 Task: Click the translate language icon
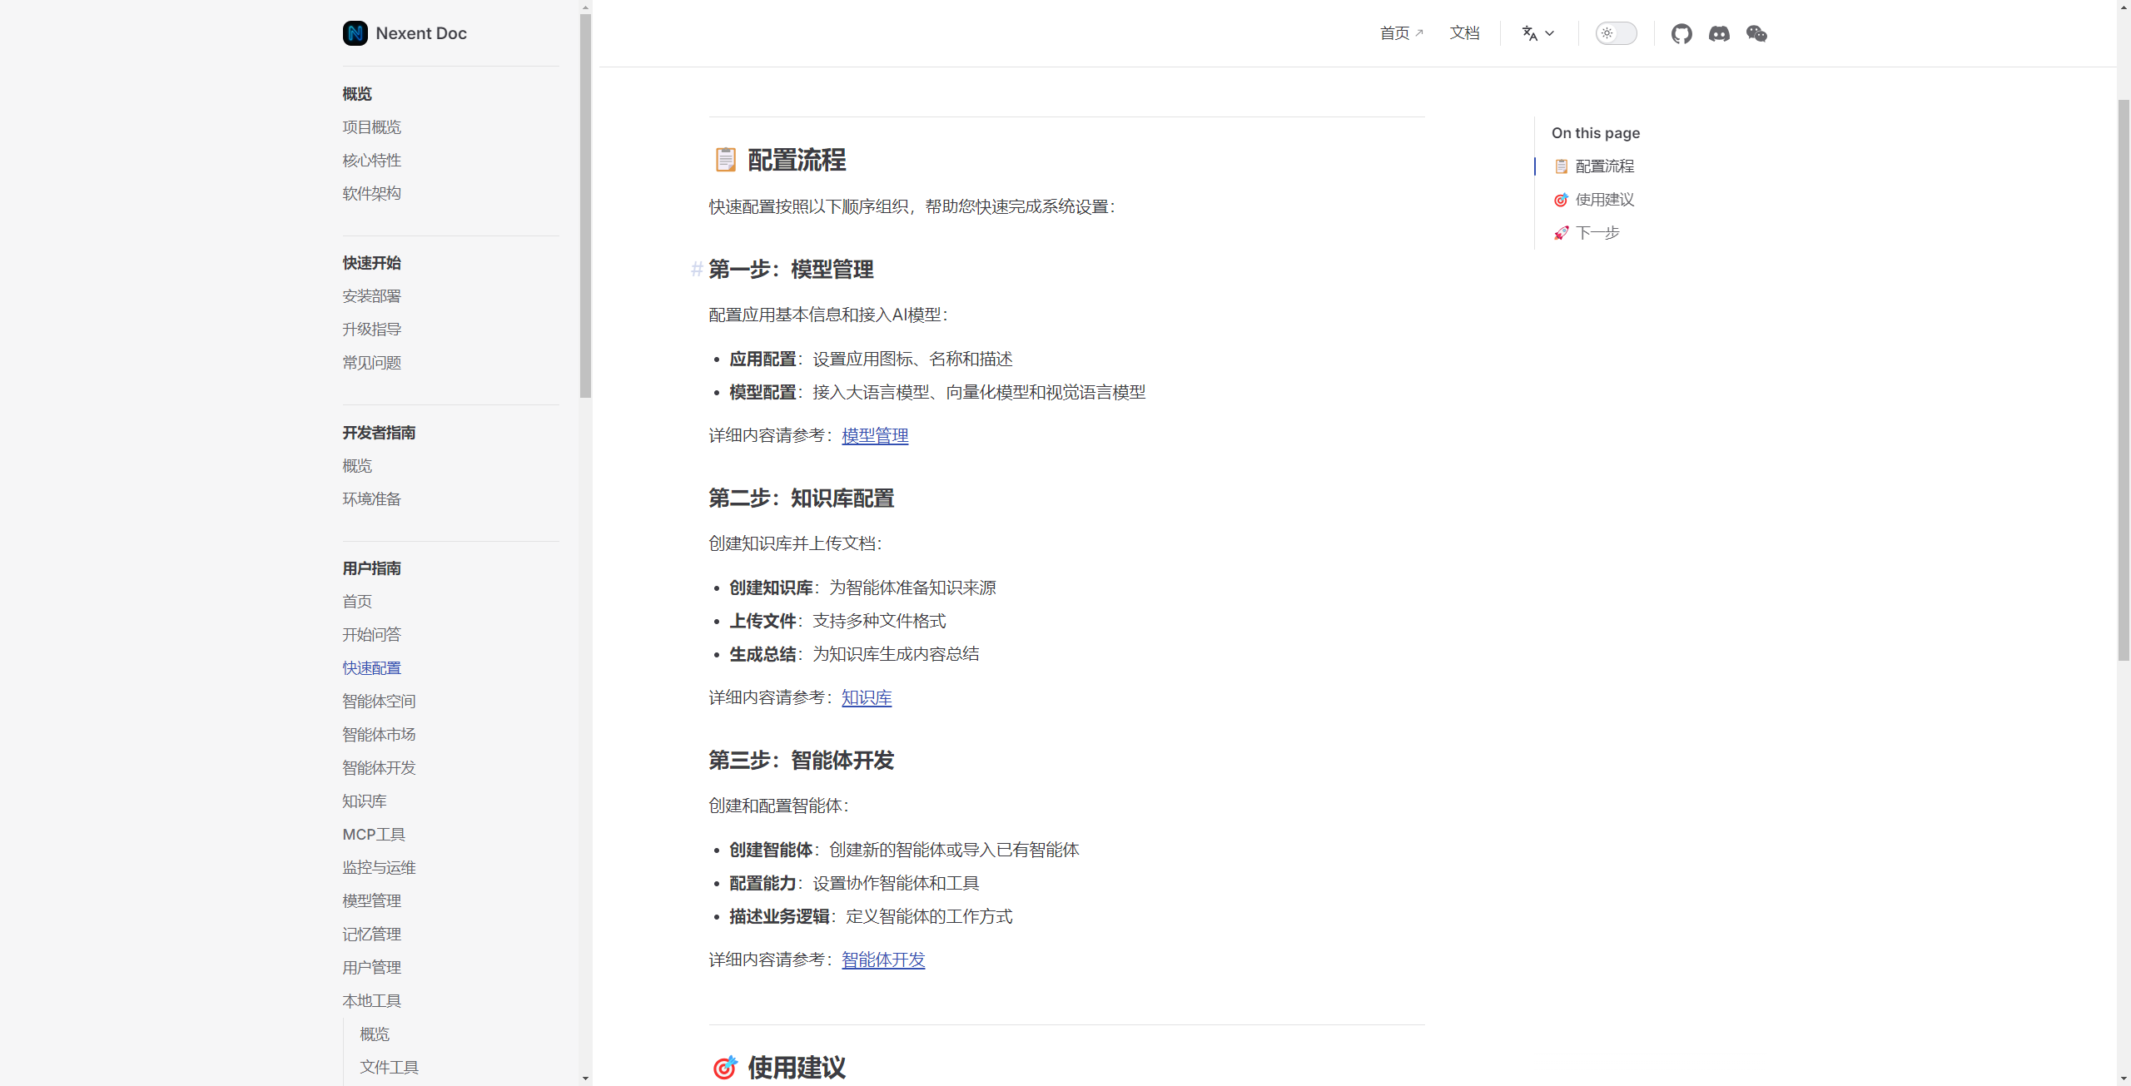[x=1529, y=33]
